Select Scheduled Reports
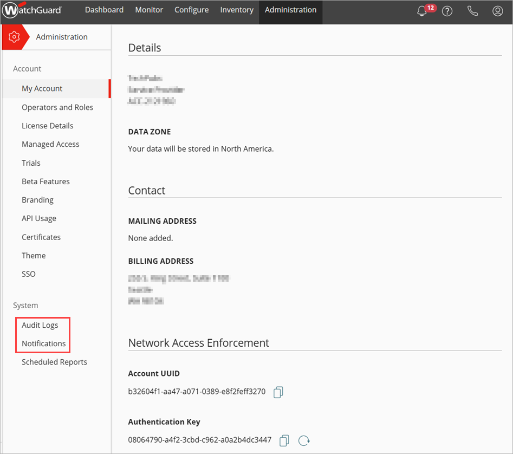The width and height of the screenshot is (513, 454). 54,362
